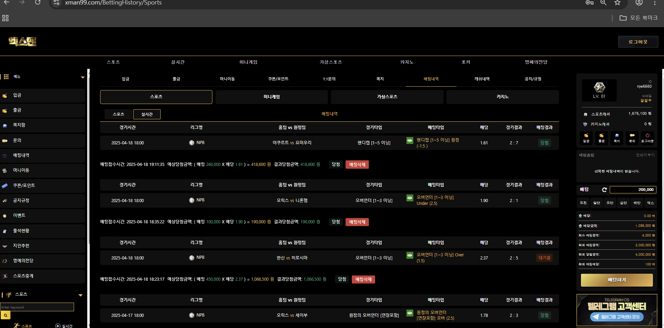This screenshot has width=664, height=328.
Task: Click the yellow search magnifier button
Action: pos(6,315)
